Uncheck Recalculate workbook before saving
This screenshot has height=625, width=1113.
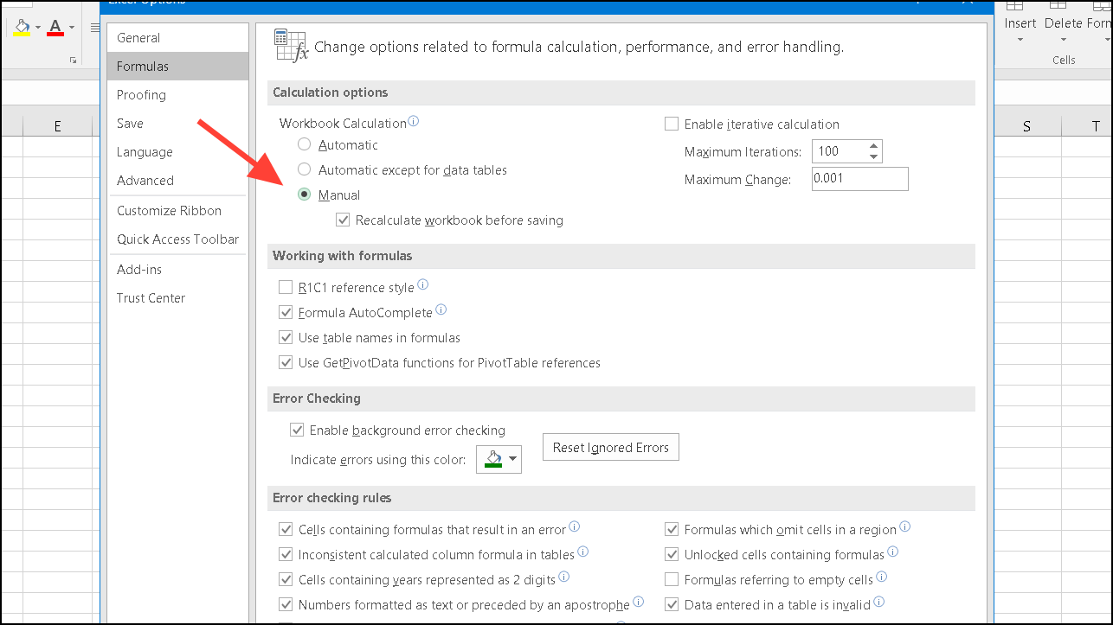click(343, 220)
